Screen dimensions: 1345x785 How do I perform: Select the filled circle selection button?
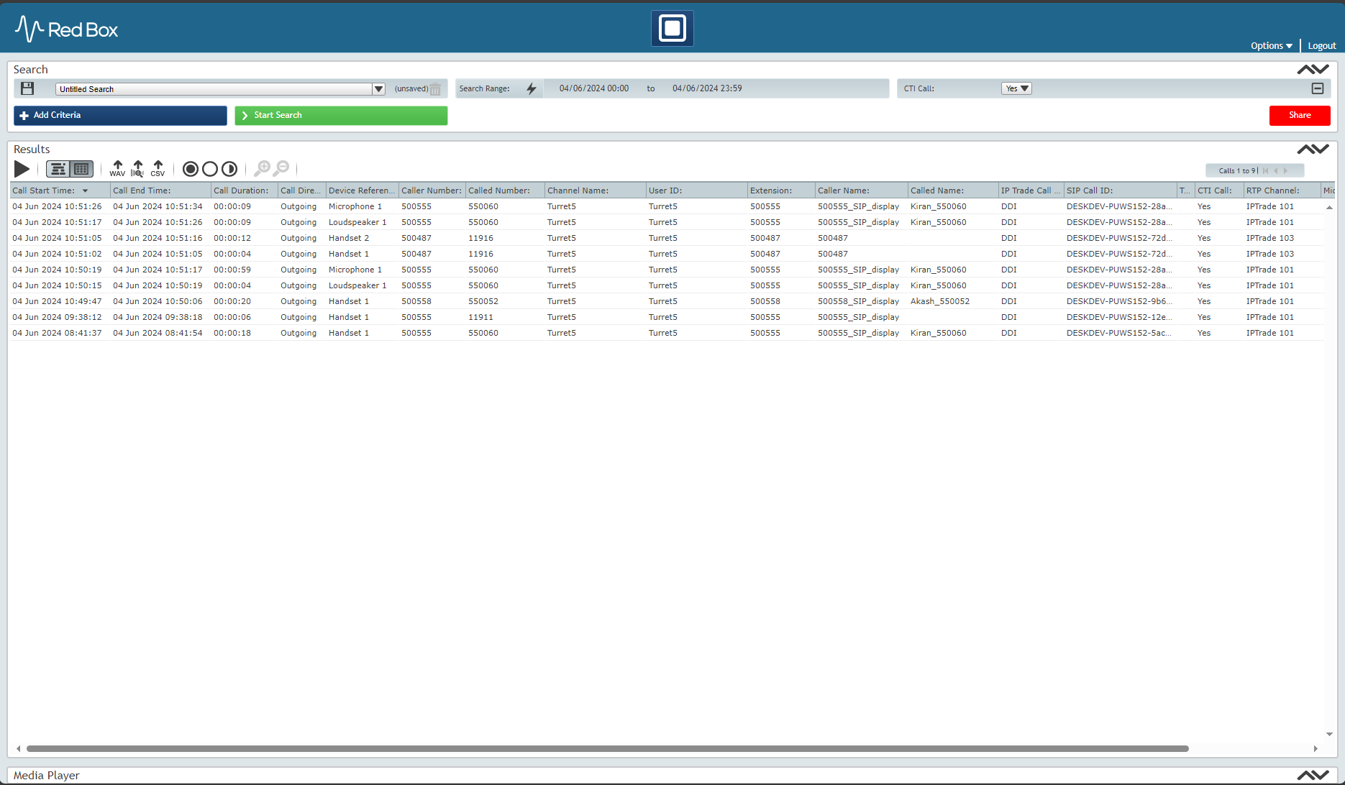(191, 169)
